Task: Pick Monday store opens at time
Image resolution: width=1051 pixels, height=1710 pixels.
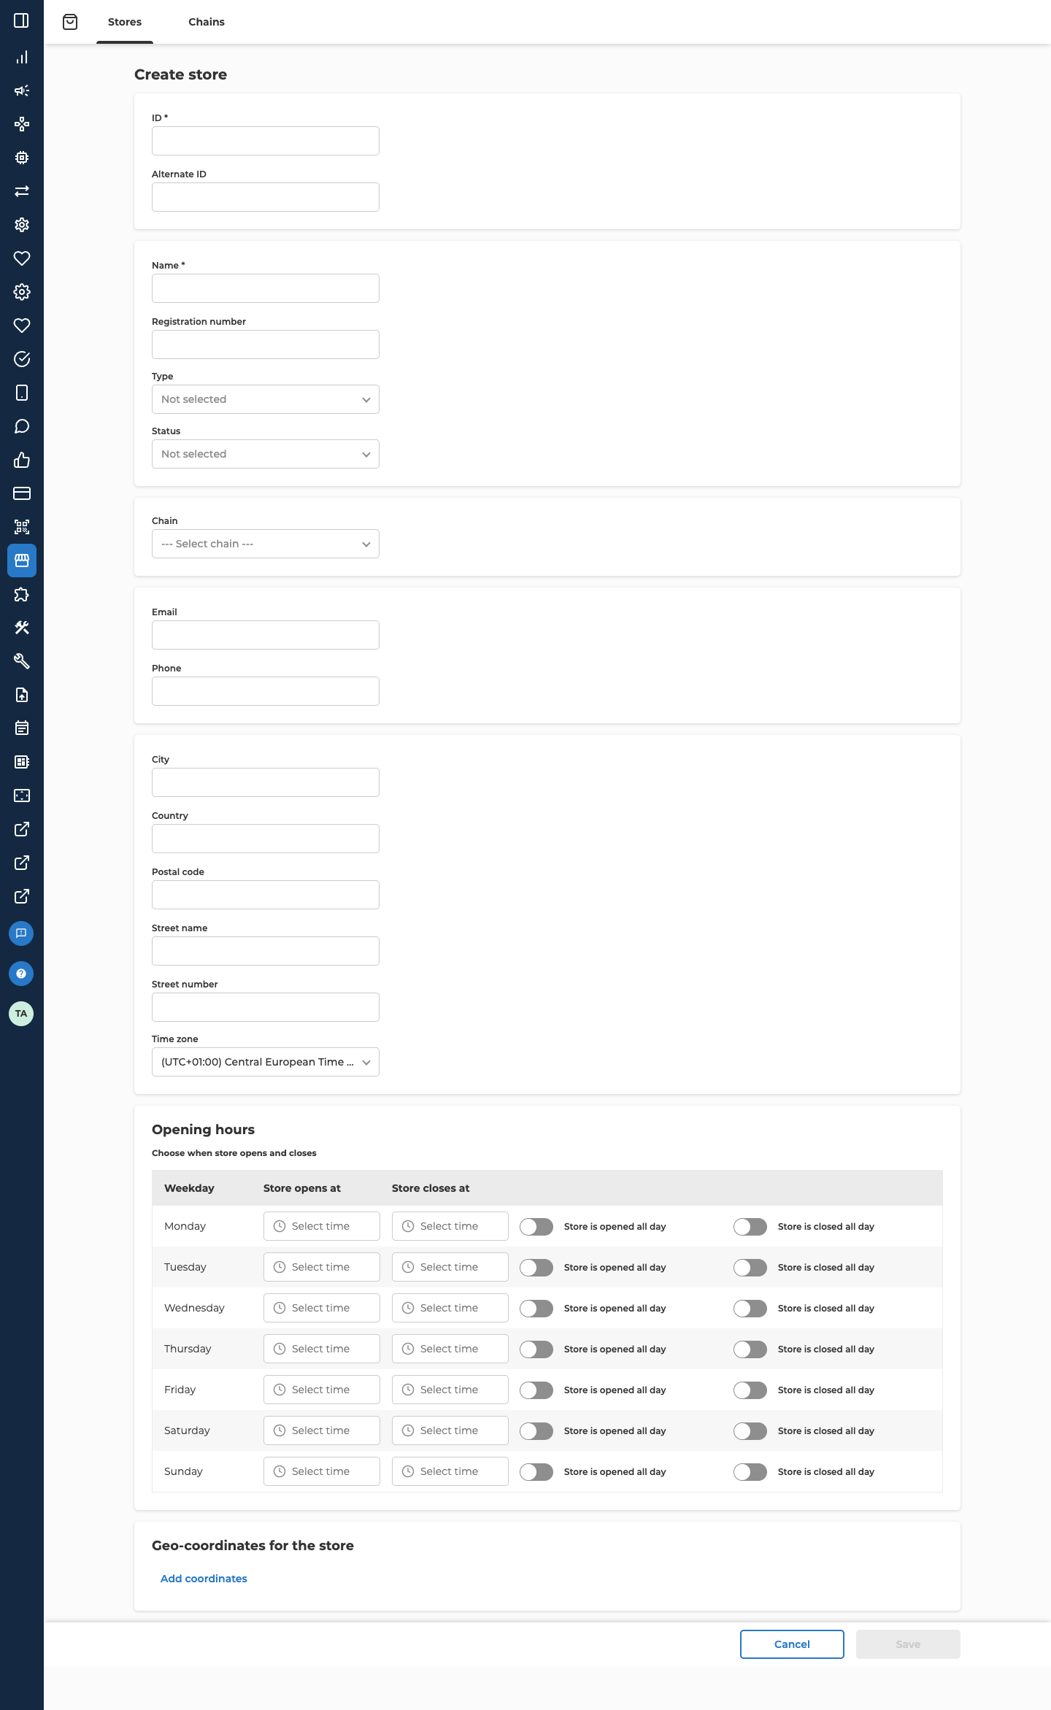Action: (x=322, y=1226)
